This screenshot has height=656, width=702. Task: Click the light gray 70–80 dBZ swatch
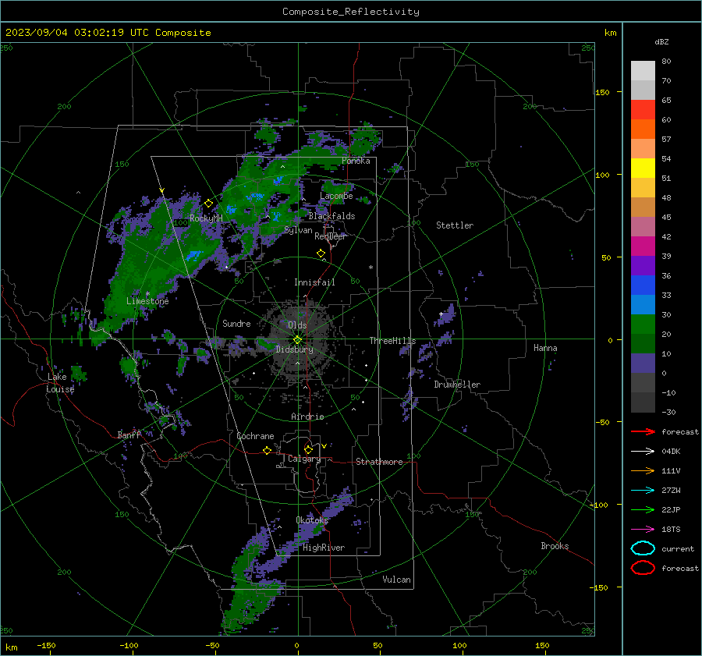[643, 70]
